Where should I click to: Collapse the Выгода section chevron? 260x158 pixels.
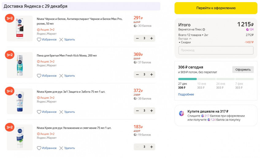click(x=190, y=39)
